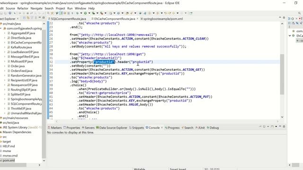Open the Help menu
The height and width of the screenshot is (170, 303).
point(91,8)
